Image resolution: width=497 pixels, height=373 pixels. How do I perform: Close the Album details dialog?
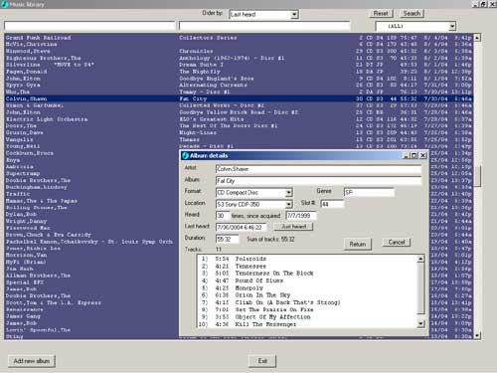[x=423, y=155]
